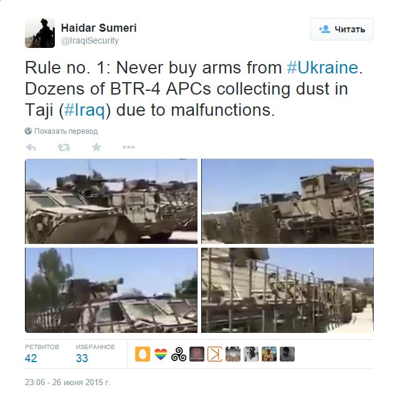Image resolution: width=395 pixels, height=402 pixels.
Task: Open the tweet timestamp 23:06 - 26 июня 2015
Action: click(67, 382)
